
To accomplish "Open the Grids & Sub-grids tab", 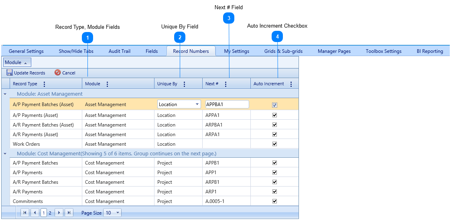I will click(283, 51).
